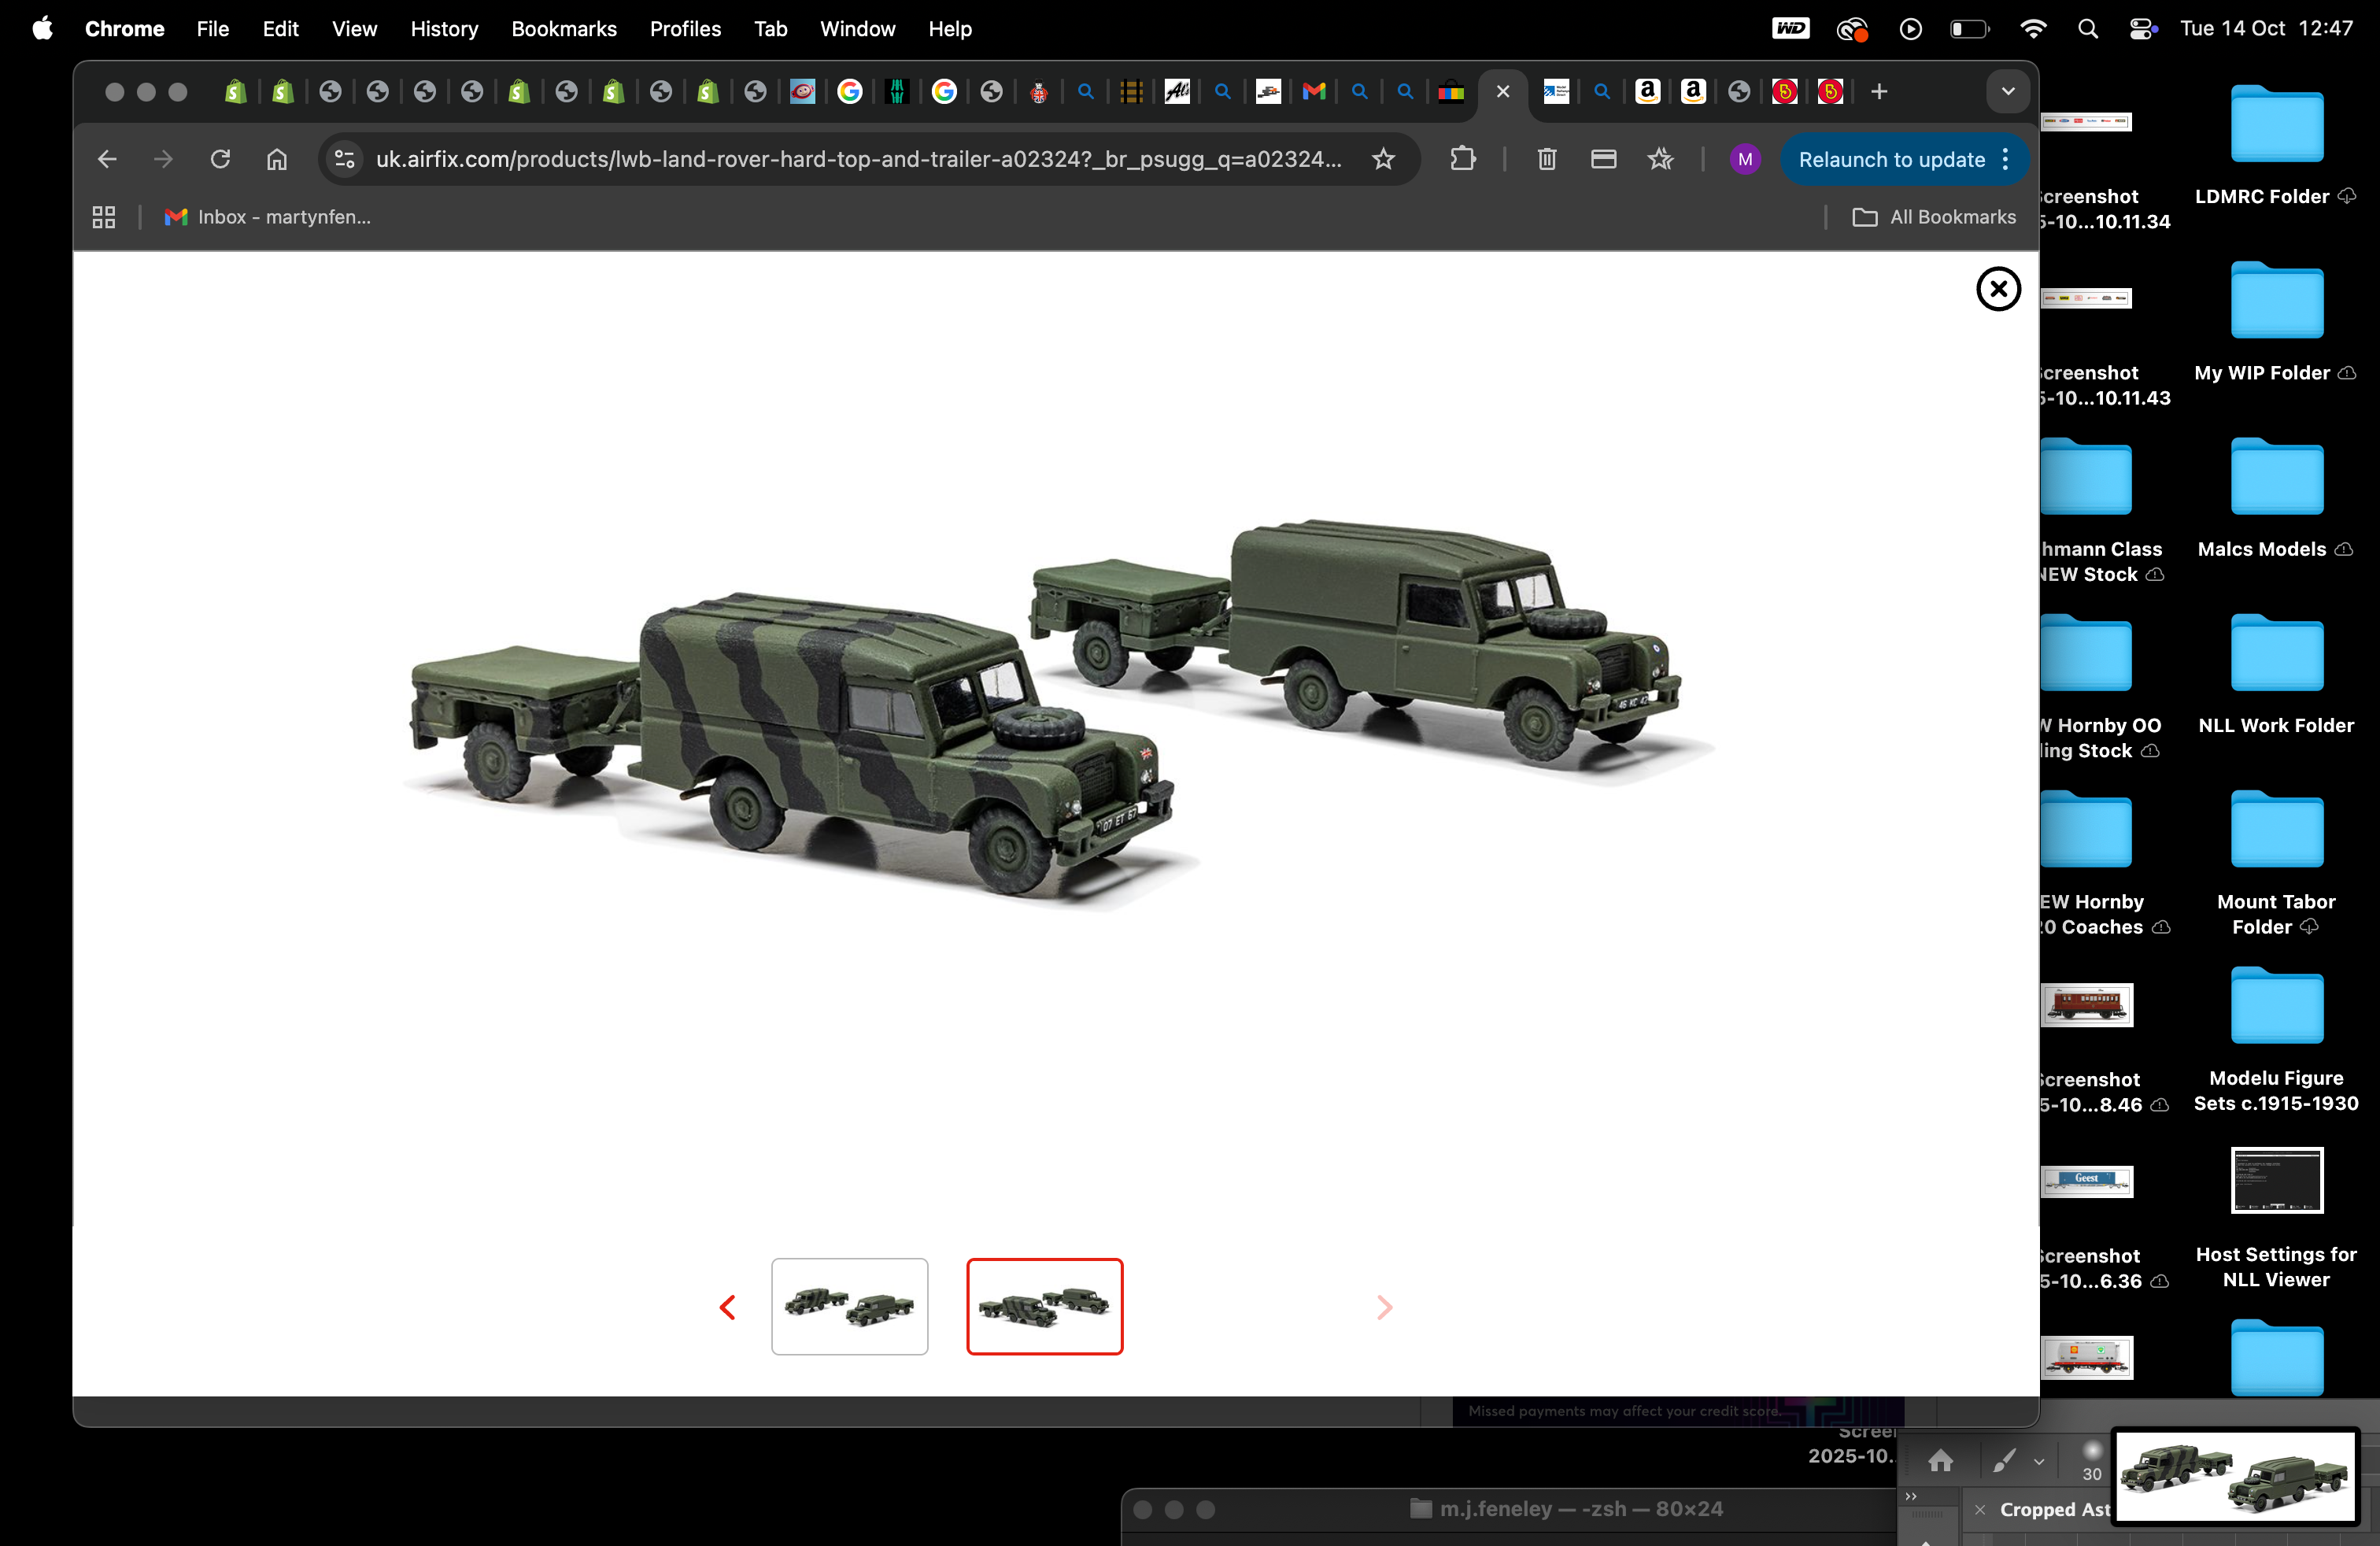This screenshot has width=2380, height=1546.
Task: Open macOS Control Center toggles icon
Action: (x=2142, y=29)
